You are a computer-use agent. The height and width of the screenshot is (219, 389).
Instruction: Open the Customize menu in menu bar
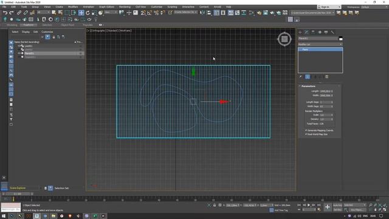[156, 7]
